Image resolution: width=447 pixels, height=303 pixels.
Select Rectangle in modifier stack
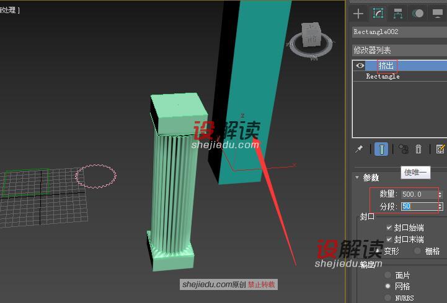[383, 77]
